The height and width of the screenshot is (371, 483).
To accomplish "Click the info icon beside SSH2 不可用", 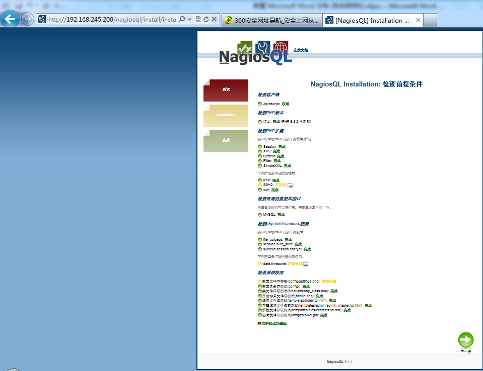I will [290, 185].
